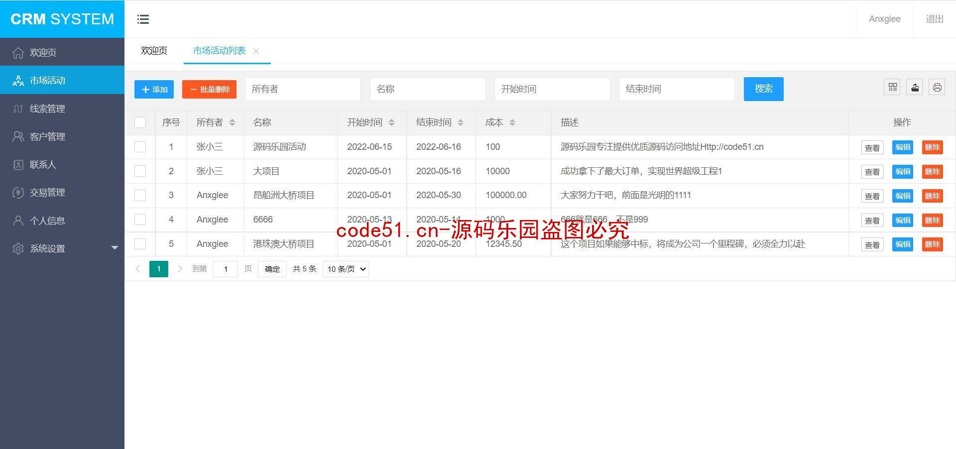Click the 搜索 button
Viewport: 956px width, 449px height.
click(x=763, y=89)
